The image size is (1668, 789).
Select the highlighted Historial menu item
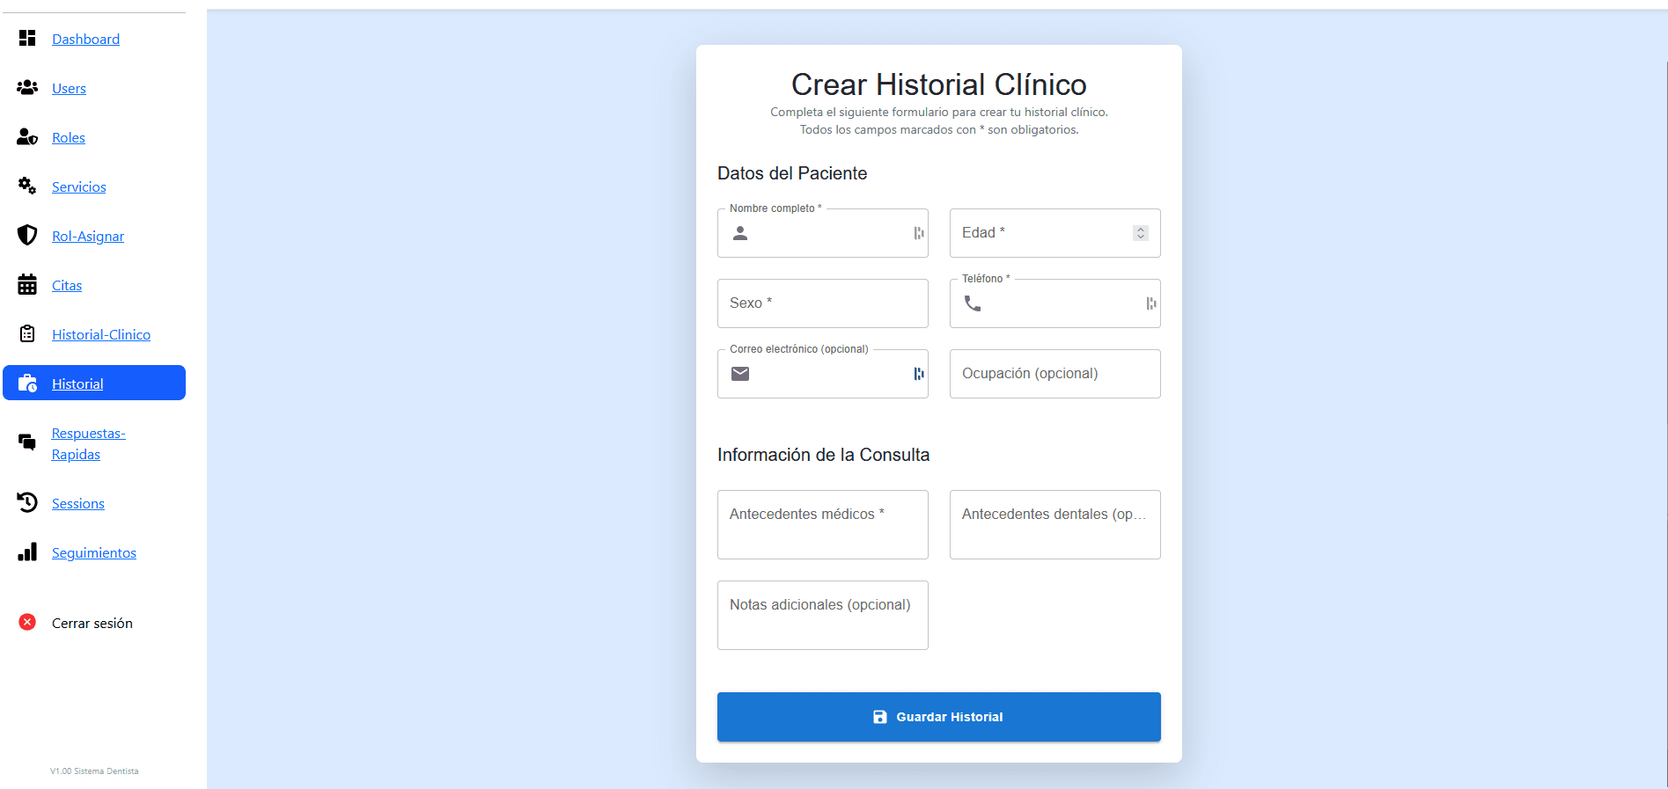click(77, 384)
